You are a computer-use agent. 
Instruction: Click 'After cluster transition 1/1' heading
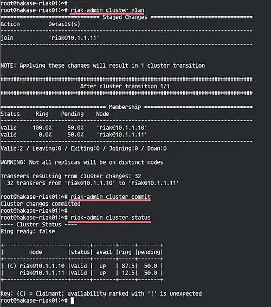coord(125,86)
